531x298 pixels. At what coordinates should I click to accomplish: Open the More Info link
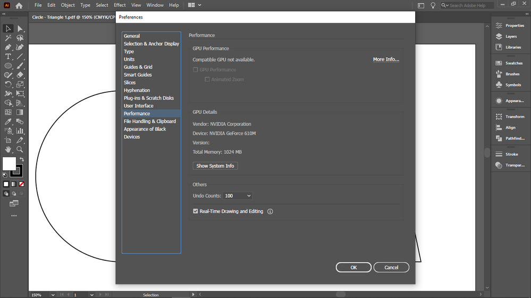tap(386, 59)
